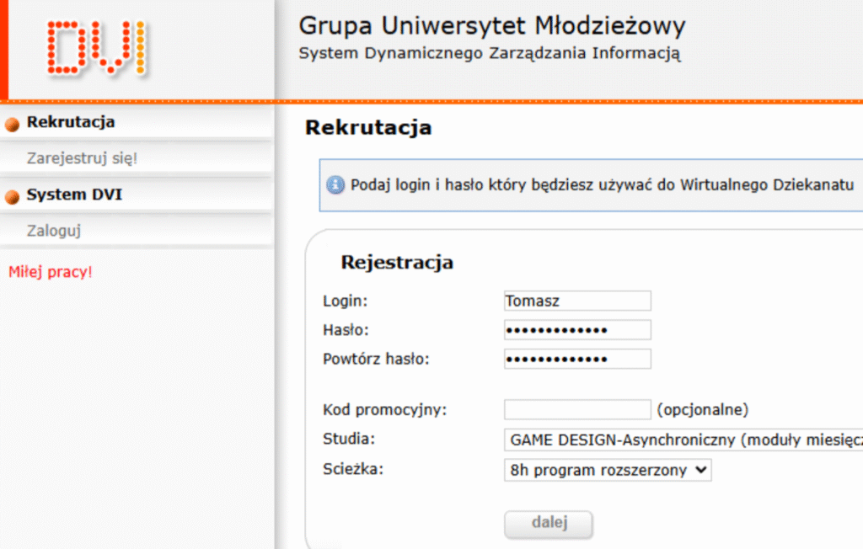Click the '(opcjonalne)' hint text
The image size is (863, 549).
702,410
